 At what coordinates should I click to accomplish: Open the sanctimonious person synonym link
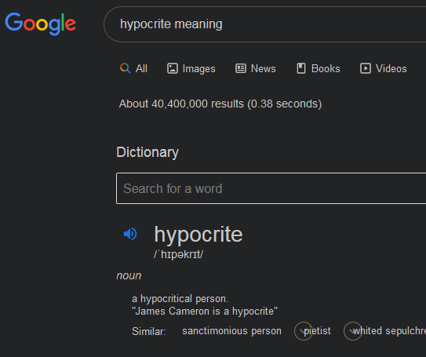[231, 331]
